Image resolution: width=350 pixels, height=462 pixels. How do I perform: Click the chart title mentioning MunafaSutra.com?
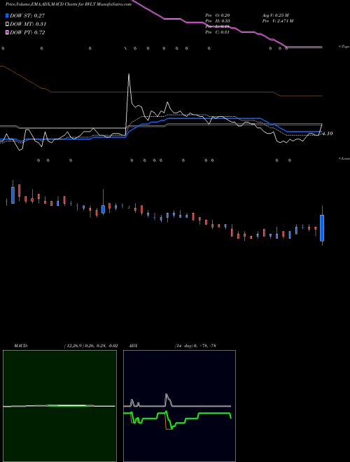69,4
